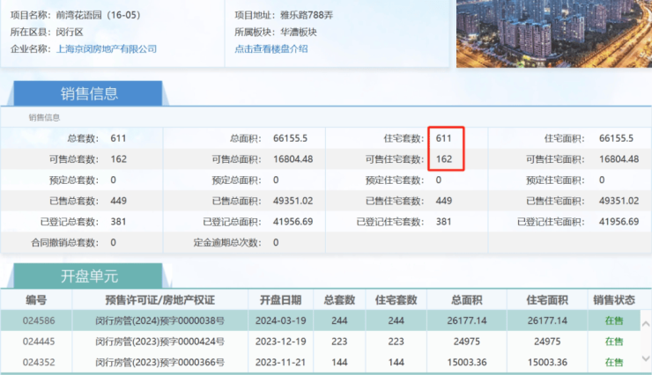
Task: Select the 销售信息 section tab
Action: [x=89, y=94]
